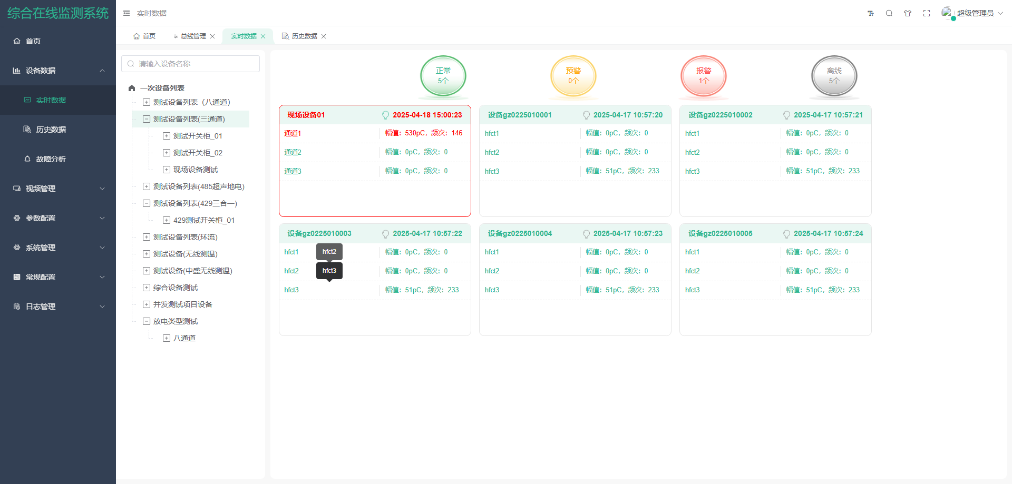Enter fullscreen mode using header icon
Screen dimensions: 1012x484
click(927, 13)
